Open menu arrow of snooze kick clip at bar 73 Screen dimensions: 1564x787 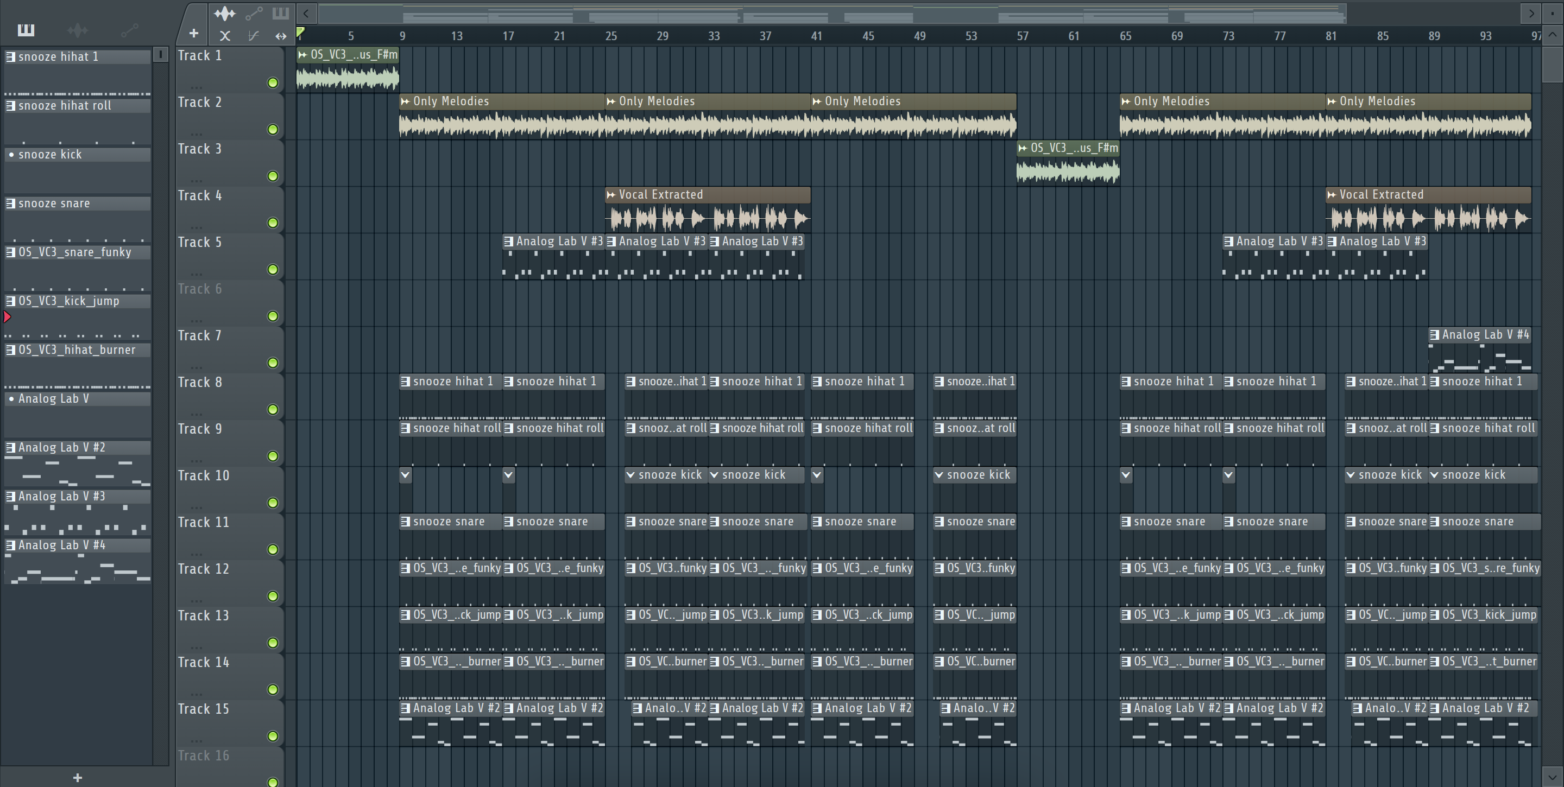coord(1228,475)
